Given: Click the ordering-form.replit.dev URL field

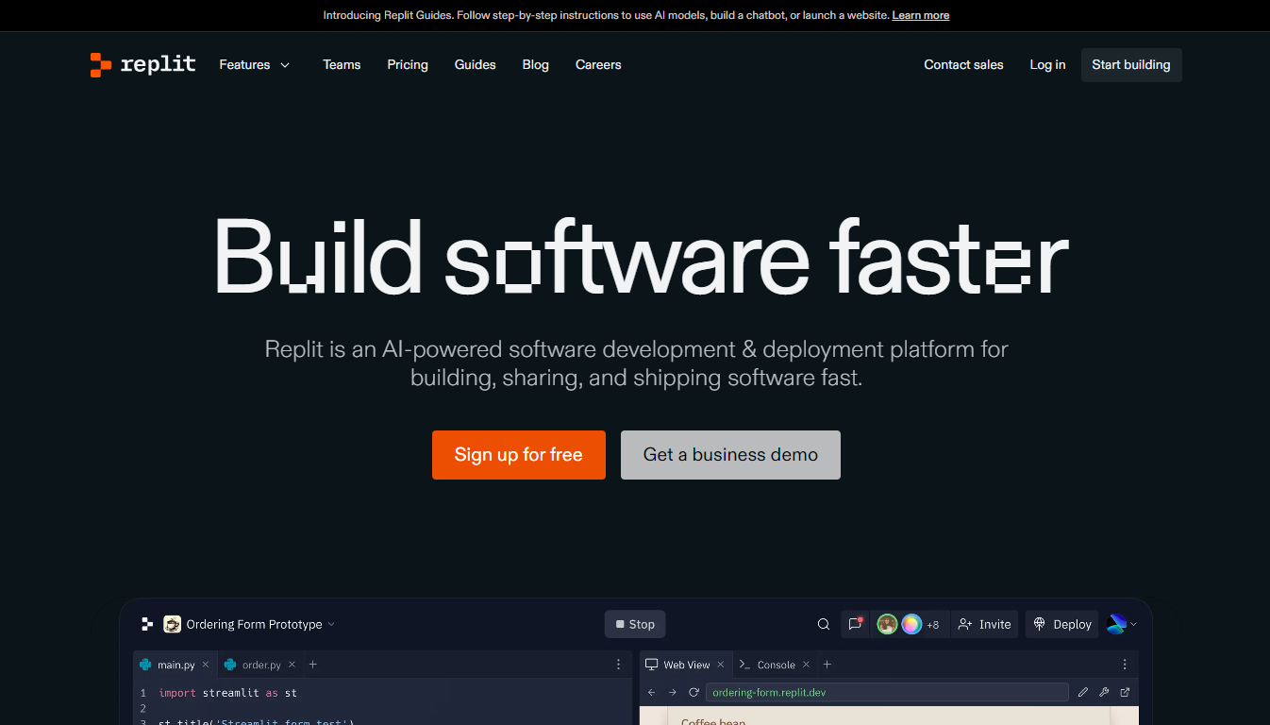Looking at the screenshot, I should coord(887,692).
